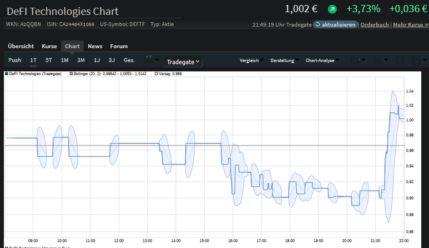Image resolution: width=429 pixels, height=248 pixels.
Task: Click the green up-arrow trend icon
Action: (332, 9)
